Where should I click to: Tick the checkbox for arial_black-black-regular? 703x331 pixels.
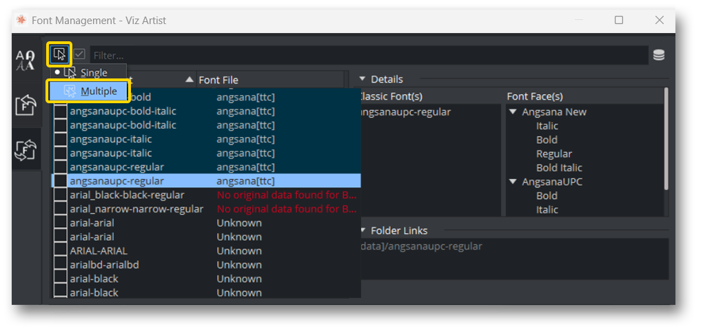pyautogui.click(x=61, y=195)
